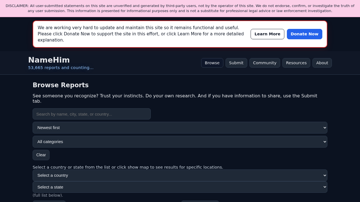Open the Select a country dropdown
Viewport: 360px width, 202px height.
pyautogui.click(x=180, y=175)
